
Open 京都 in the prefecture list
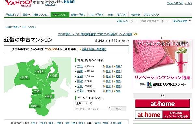(x=80, y=76)
